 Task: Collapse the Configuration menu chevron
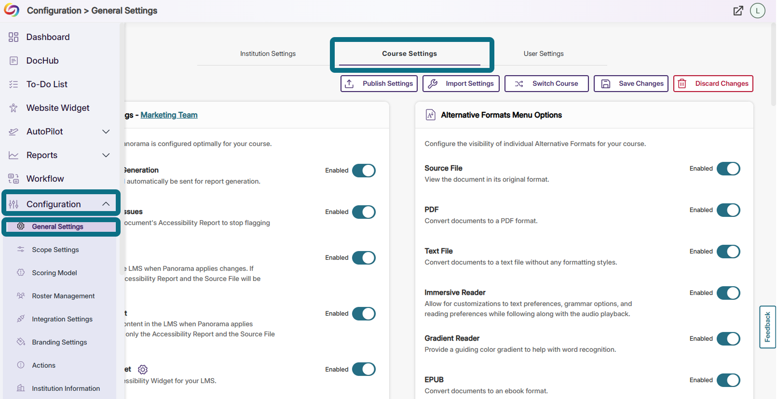(x=106, y=204)
